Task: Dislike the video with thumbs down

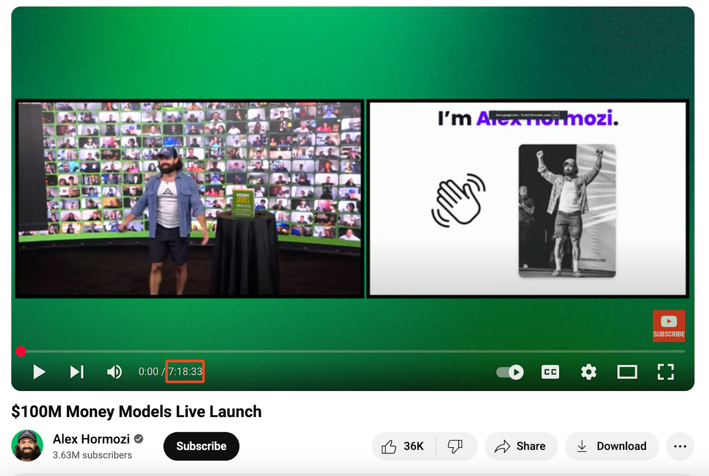Action: pos(455,446)
